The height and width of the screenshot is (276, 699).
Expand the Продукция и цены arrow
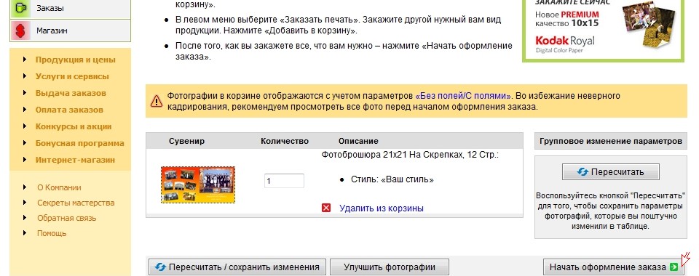coord(25,60)
